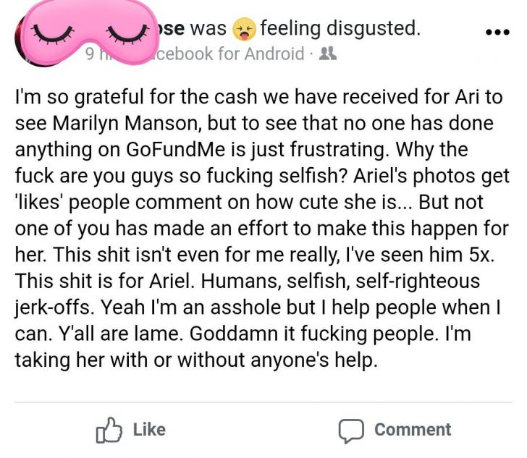
Task: Select the word GoFundMe in the post
Action: point(175,150)
